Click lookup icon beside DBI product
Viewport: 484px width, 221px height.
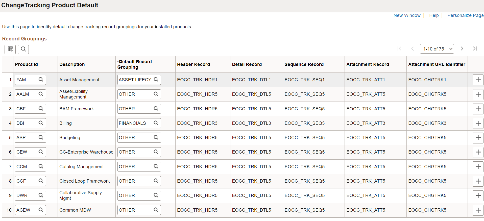(41, 123)
